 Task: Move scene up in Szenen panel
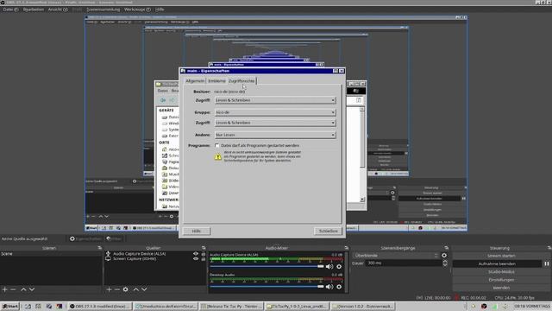23,289
